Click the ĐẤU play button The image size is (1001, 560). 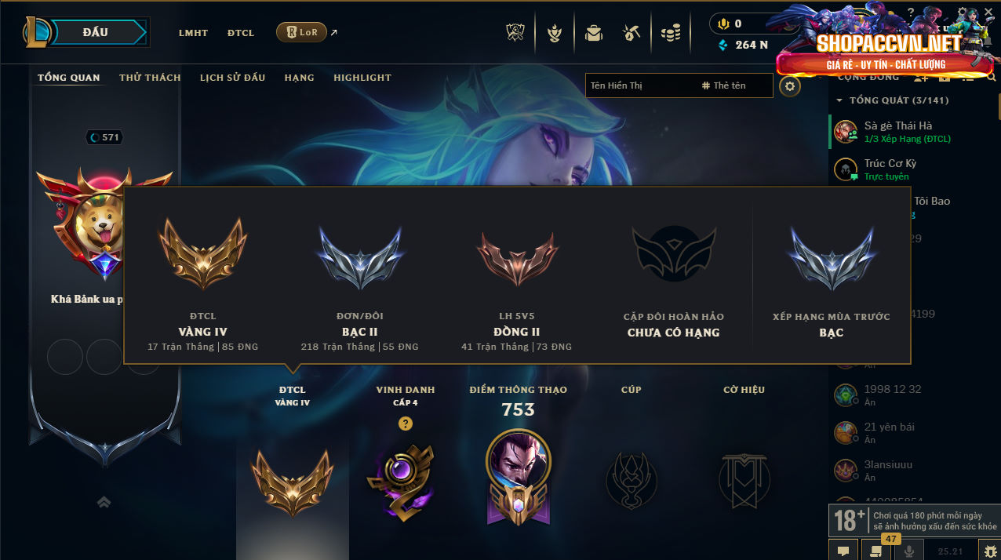(x=96, y=32)
